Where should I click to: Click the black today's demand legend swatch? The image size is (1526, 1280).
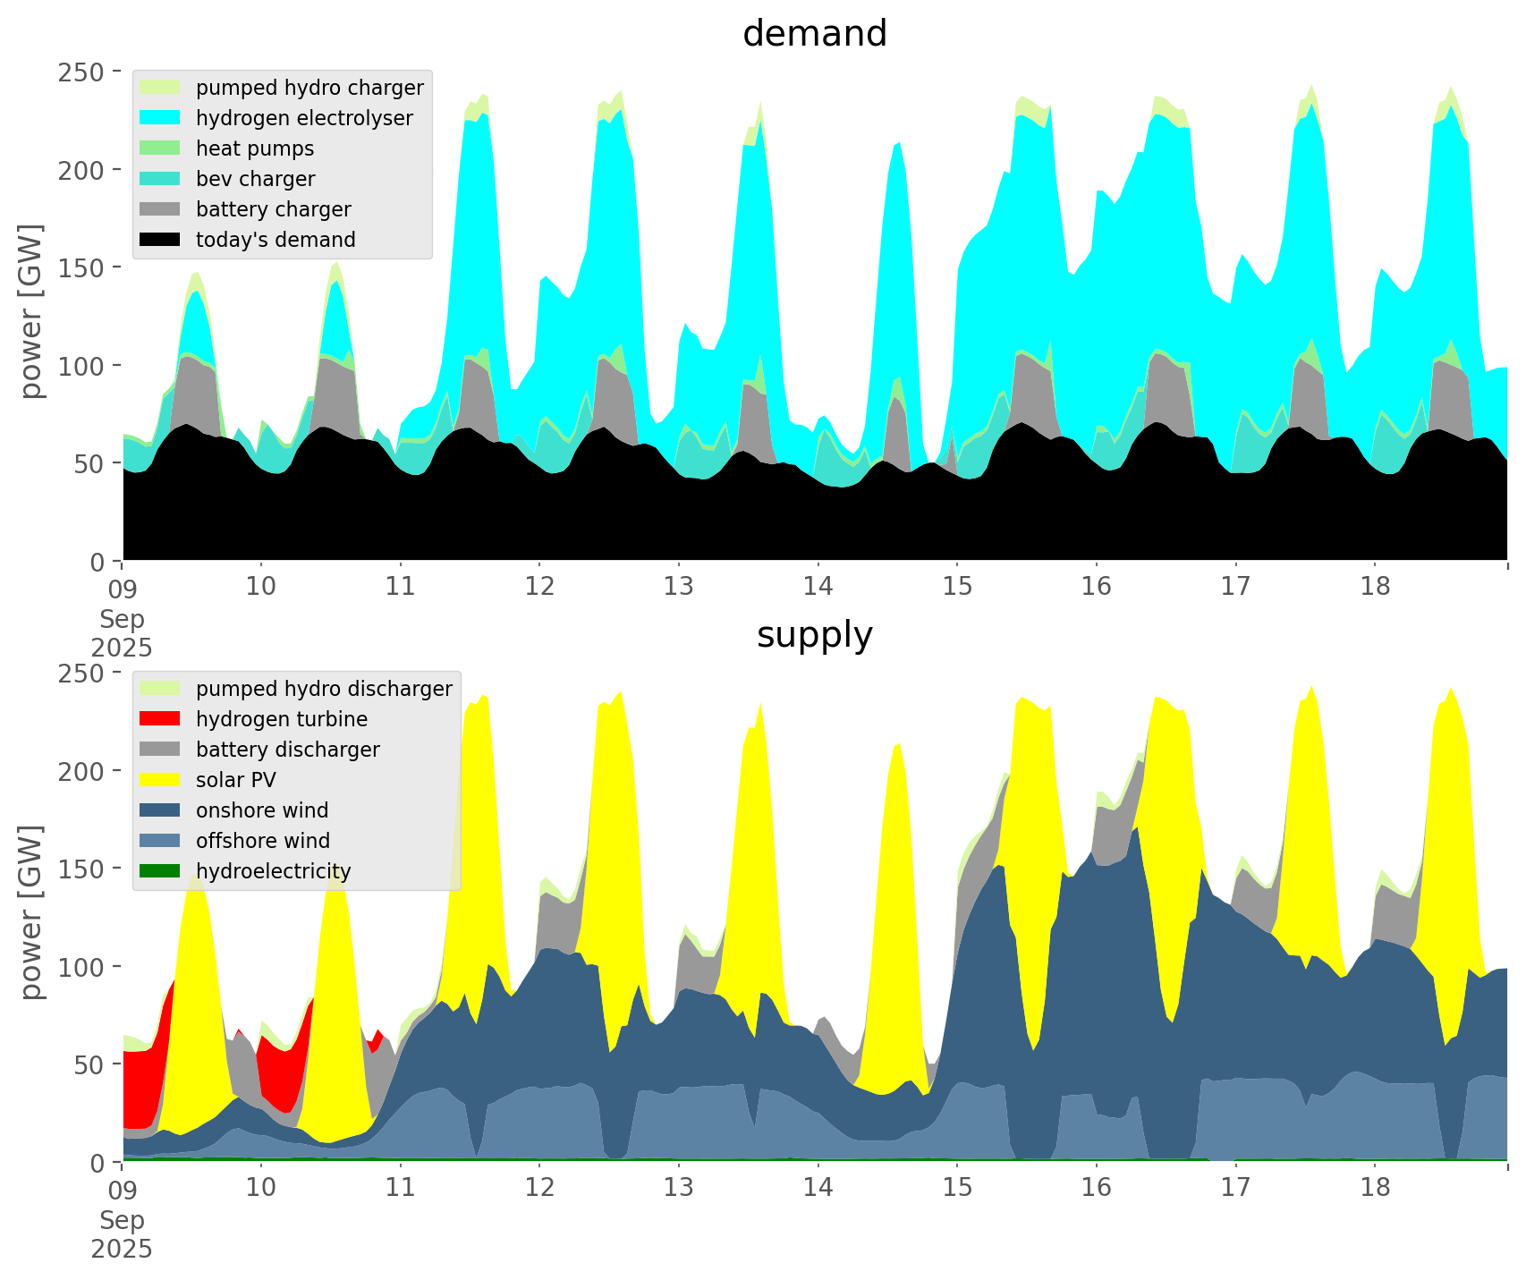[160, 240]
